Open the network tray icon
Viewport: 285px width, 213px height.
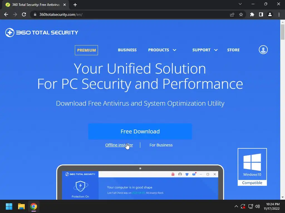(x=251, y=206)
